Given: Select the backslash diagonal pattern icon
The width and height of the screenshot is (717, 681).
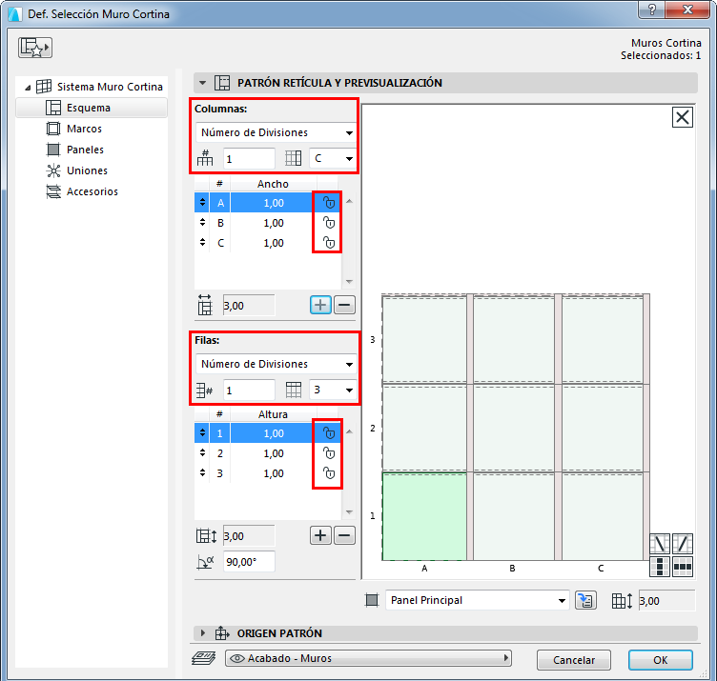Looking at the screenshot, I should (660, 544).
